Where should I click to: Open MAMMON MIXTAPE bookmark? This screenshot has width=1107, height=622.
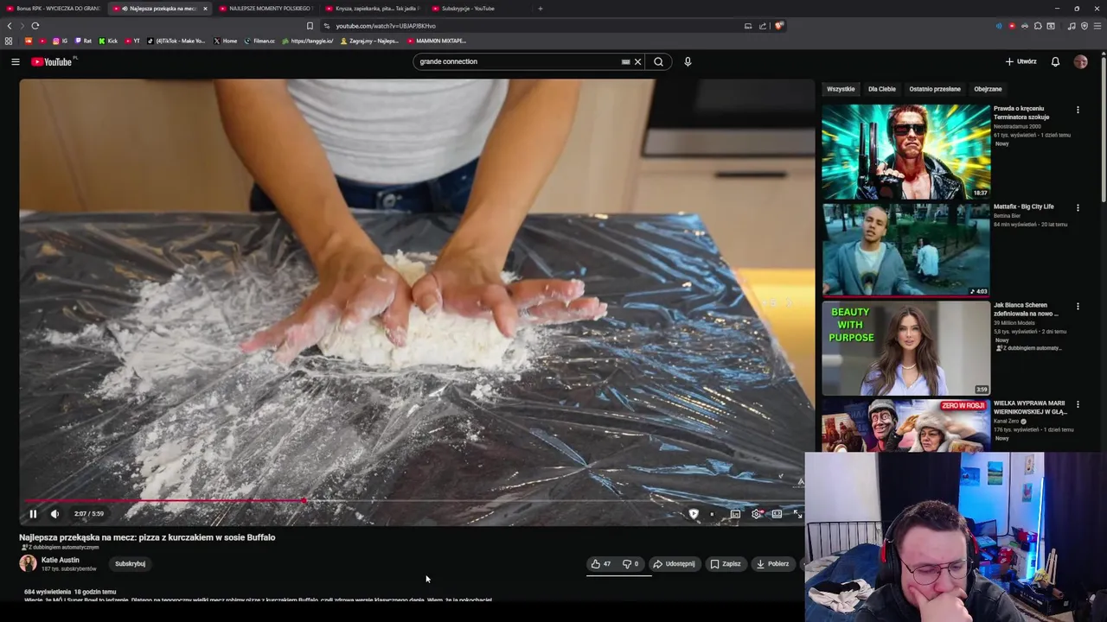pos(437,41)
